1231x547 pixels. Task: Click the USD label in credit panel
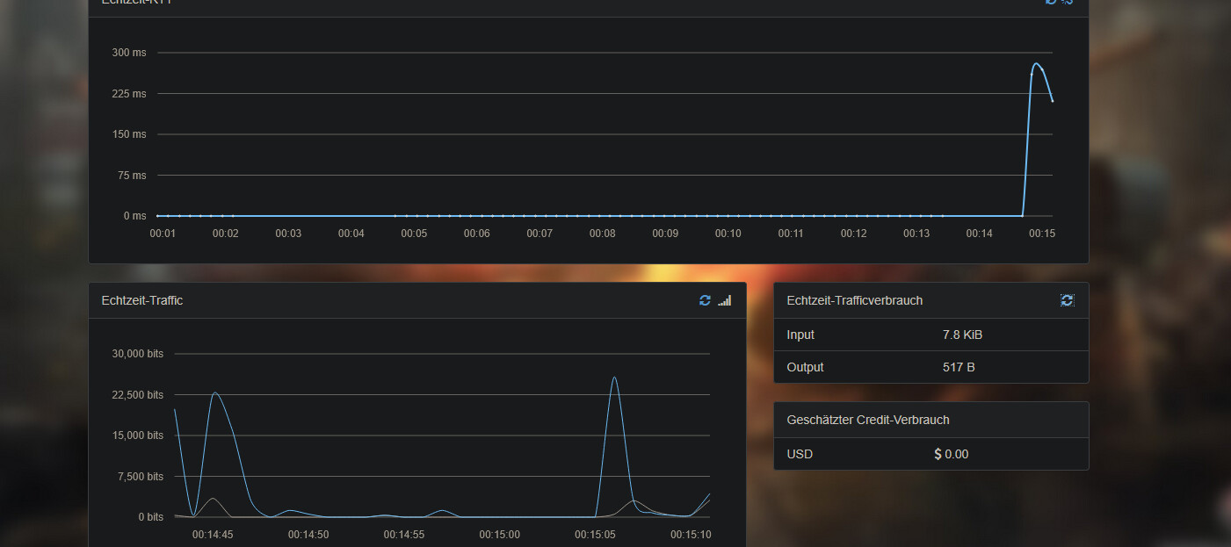pos(800,454)
